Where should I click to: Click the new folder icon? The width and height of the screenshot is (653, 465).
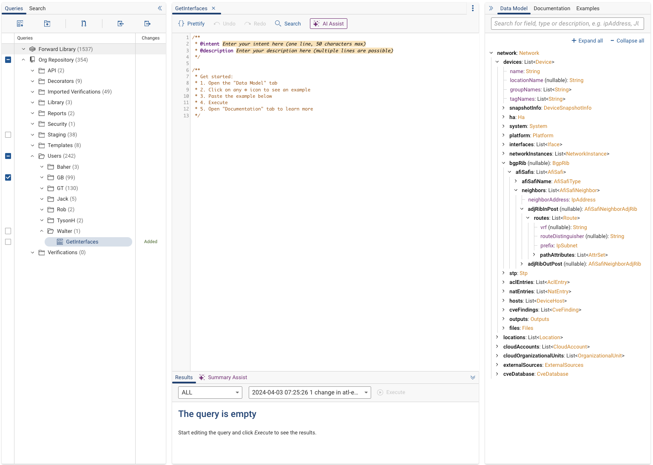[47, 24]
